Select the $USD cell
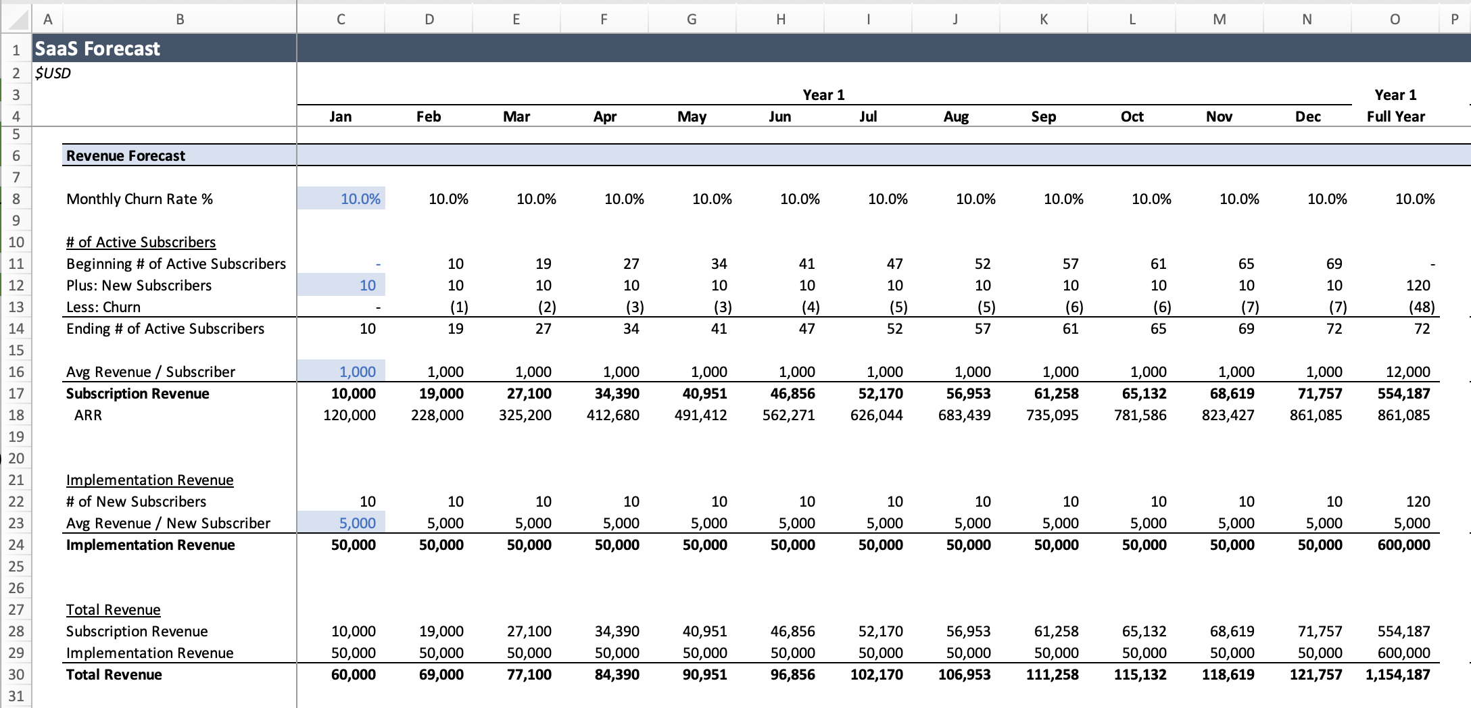1471x708 pixels. tap(54, 73)
